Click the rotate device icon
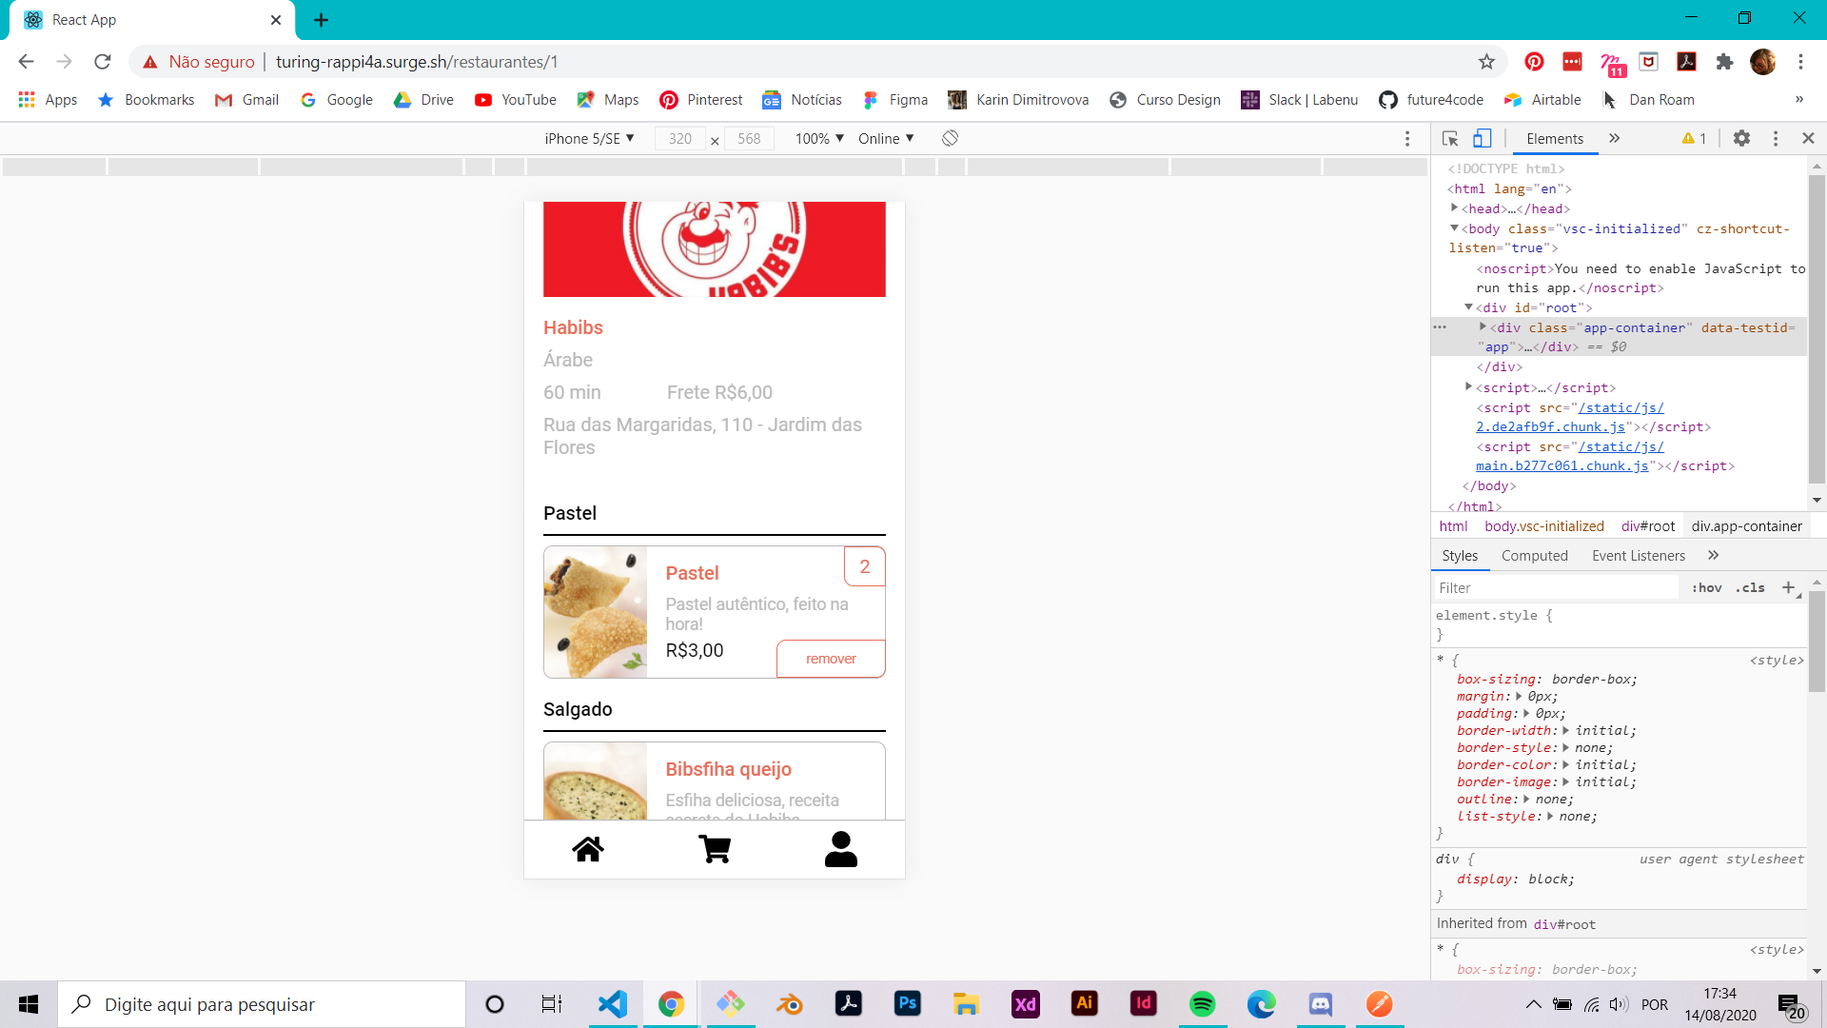The height and width of the screenshot is (1028, 1827). coord(950,138)
